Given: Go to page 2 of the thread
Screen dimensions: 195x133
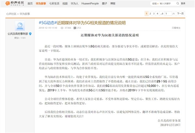Looking at the screenshot, I should tap(150, 14).
